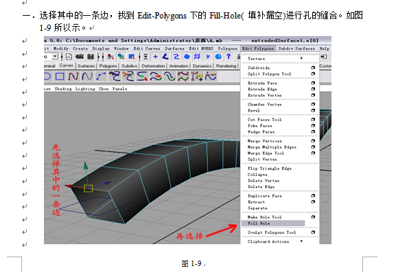Click the select by hierarchy icon
The height and width of the screenshot is (275, 420).
point(110,57)
